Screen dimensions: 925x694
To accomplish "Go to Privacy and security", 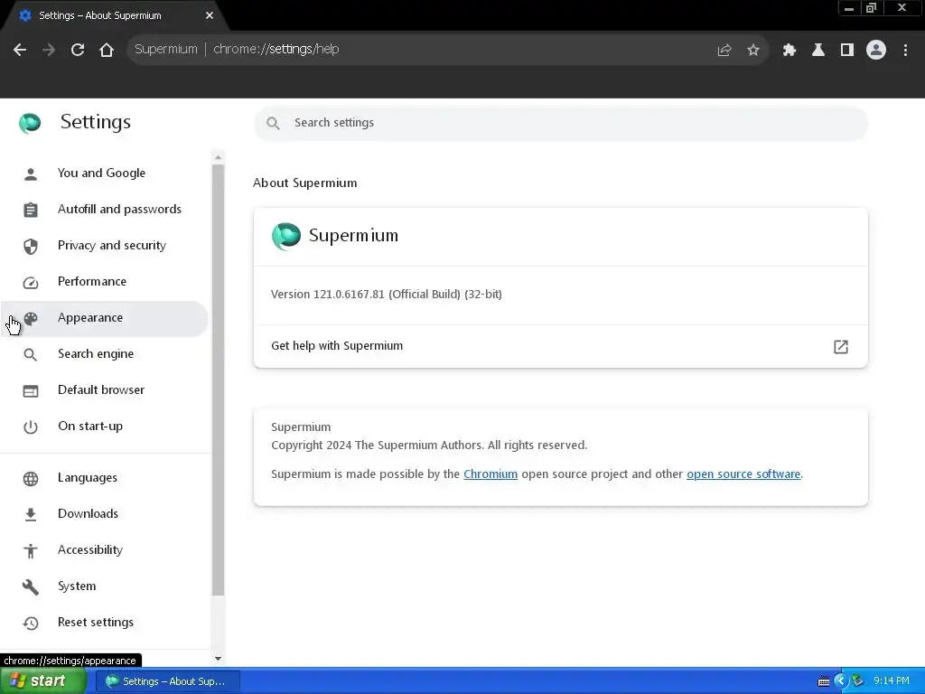I will [104, 246].
